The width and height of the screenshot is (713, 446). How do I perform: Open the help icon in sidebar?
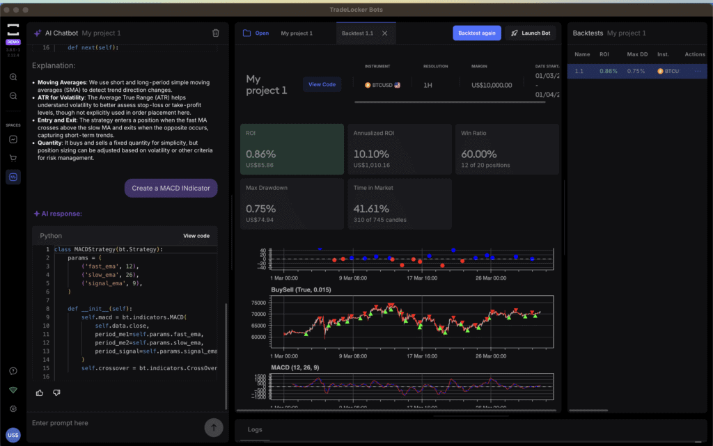[13, 371]
